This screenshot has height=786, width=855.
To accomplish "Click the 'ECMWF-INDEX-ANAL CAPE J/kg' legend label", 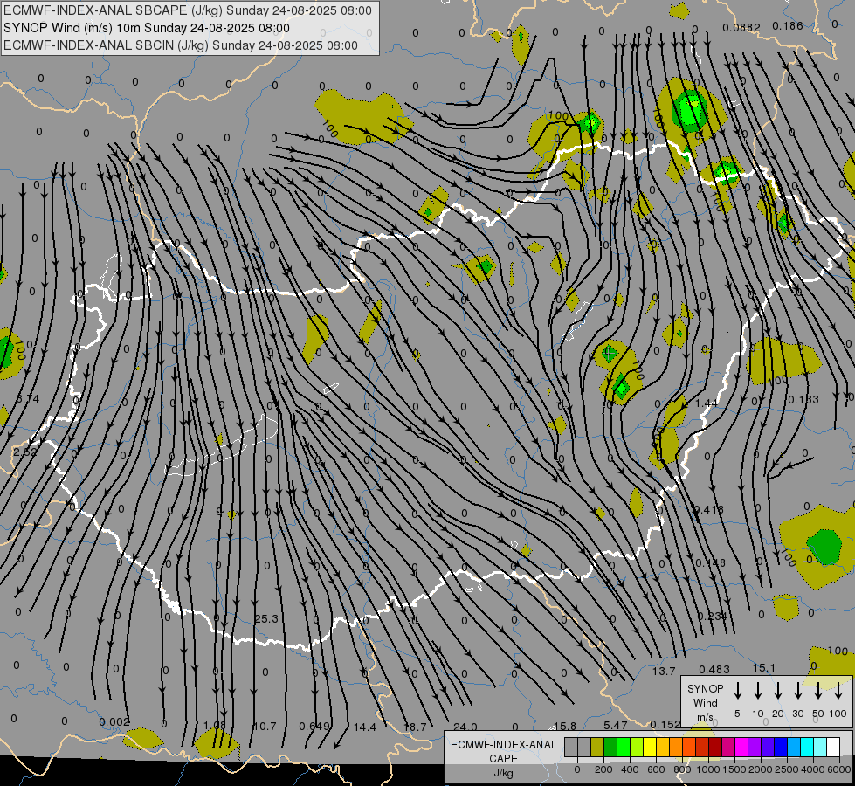I will point(503,758).
